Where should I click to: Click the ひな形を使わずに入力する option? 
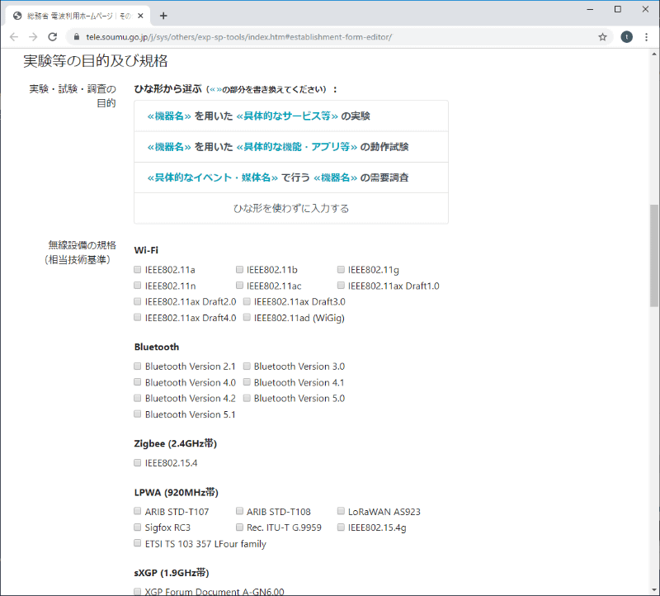[x=290, y=208]
